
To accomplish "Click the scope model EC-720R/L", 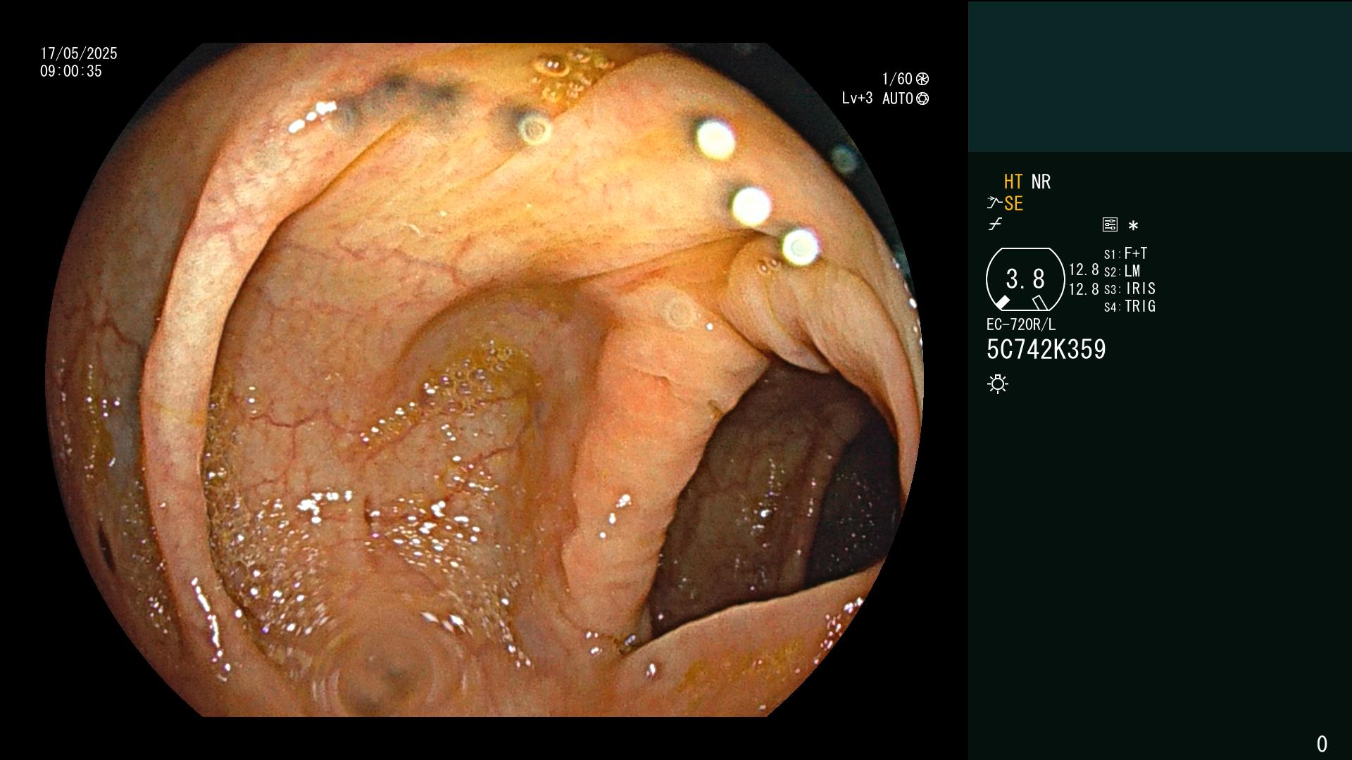I will point(1021,325).
